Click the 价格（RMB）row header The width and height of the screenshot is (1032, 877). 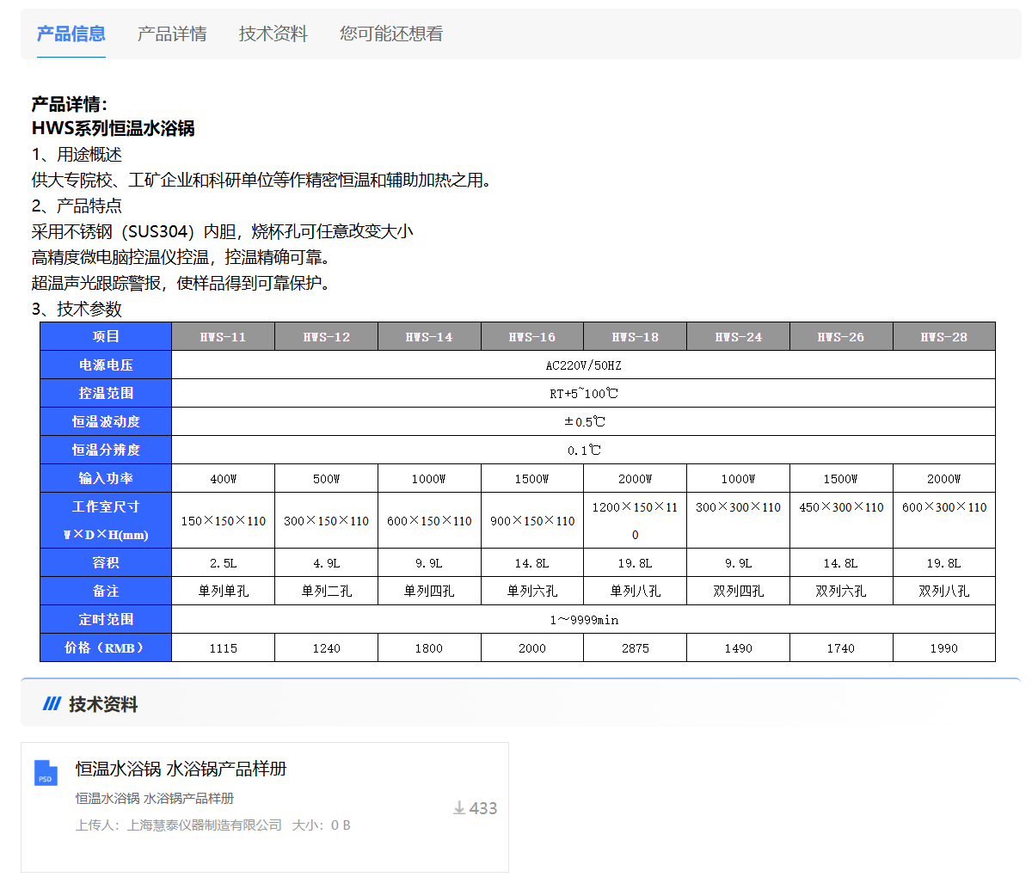click(106, 647)
